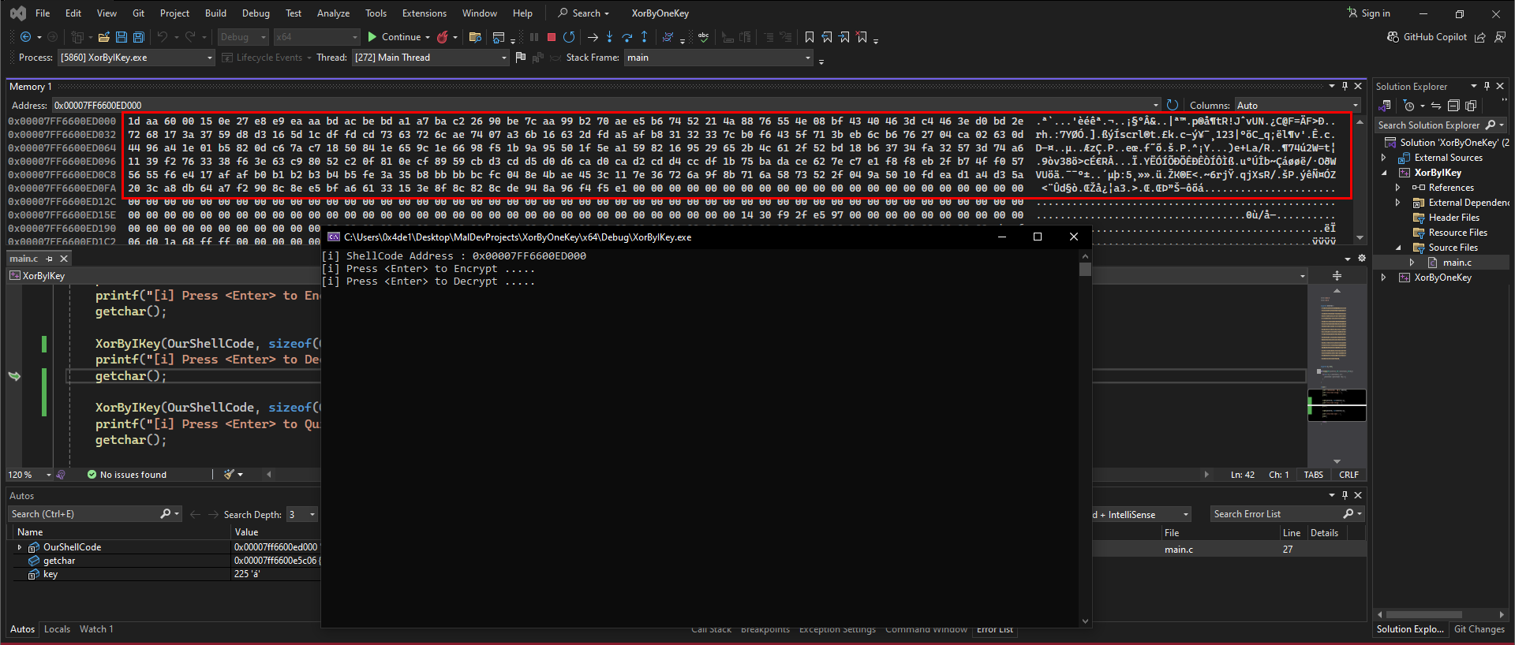Open the Extensions menu

tap(424, 13)
